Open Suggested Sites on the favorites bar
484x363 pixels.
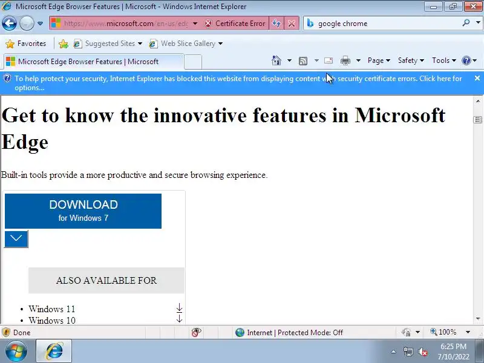coord(108,44)
